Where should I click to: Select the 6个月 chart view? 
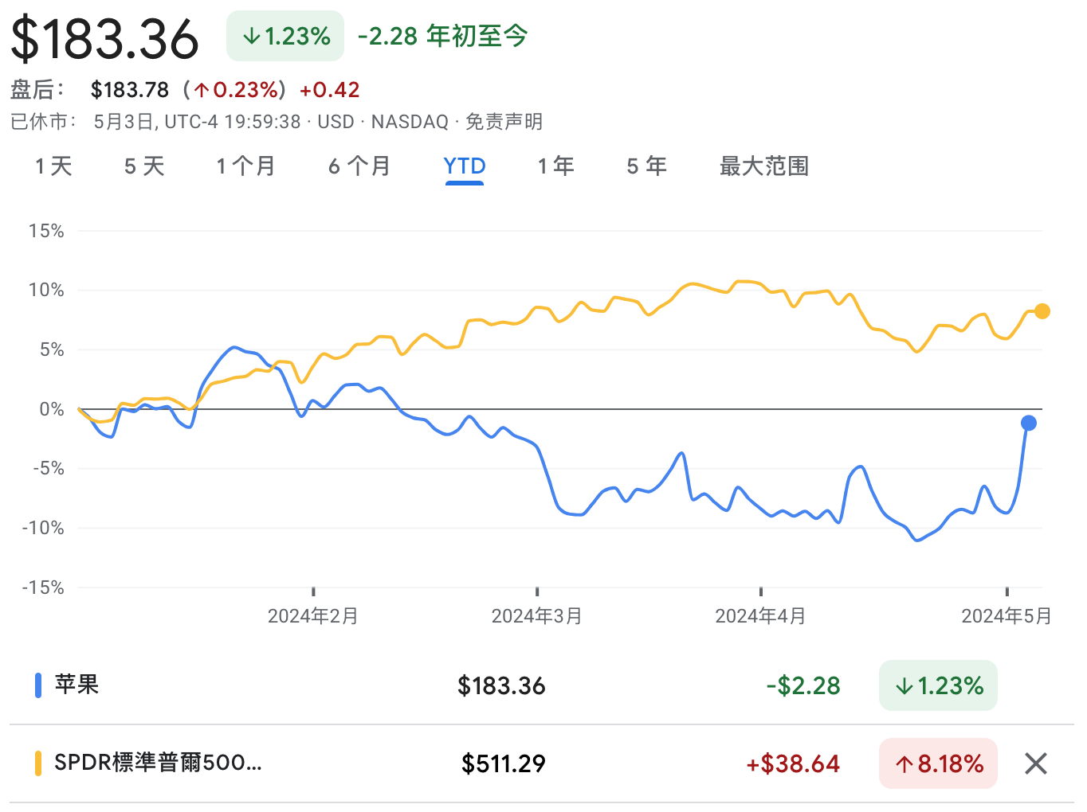359,166
